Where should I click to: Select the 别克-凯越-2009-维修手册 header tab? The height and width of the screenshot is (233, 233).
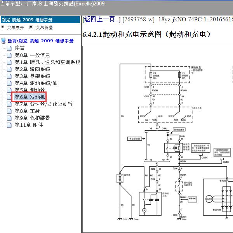click(40, 20)
